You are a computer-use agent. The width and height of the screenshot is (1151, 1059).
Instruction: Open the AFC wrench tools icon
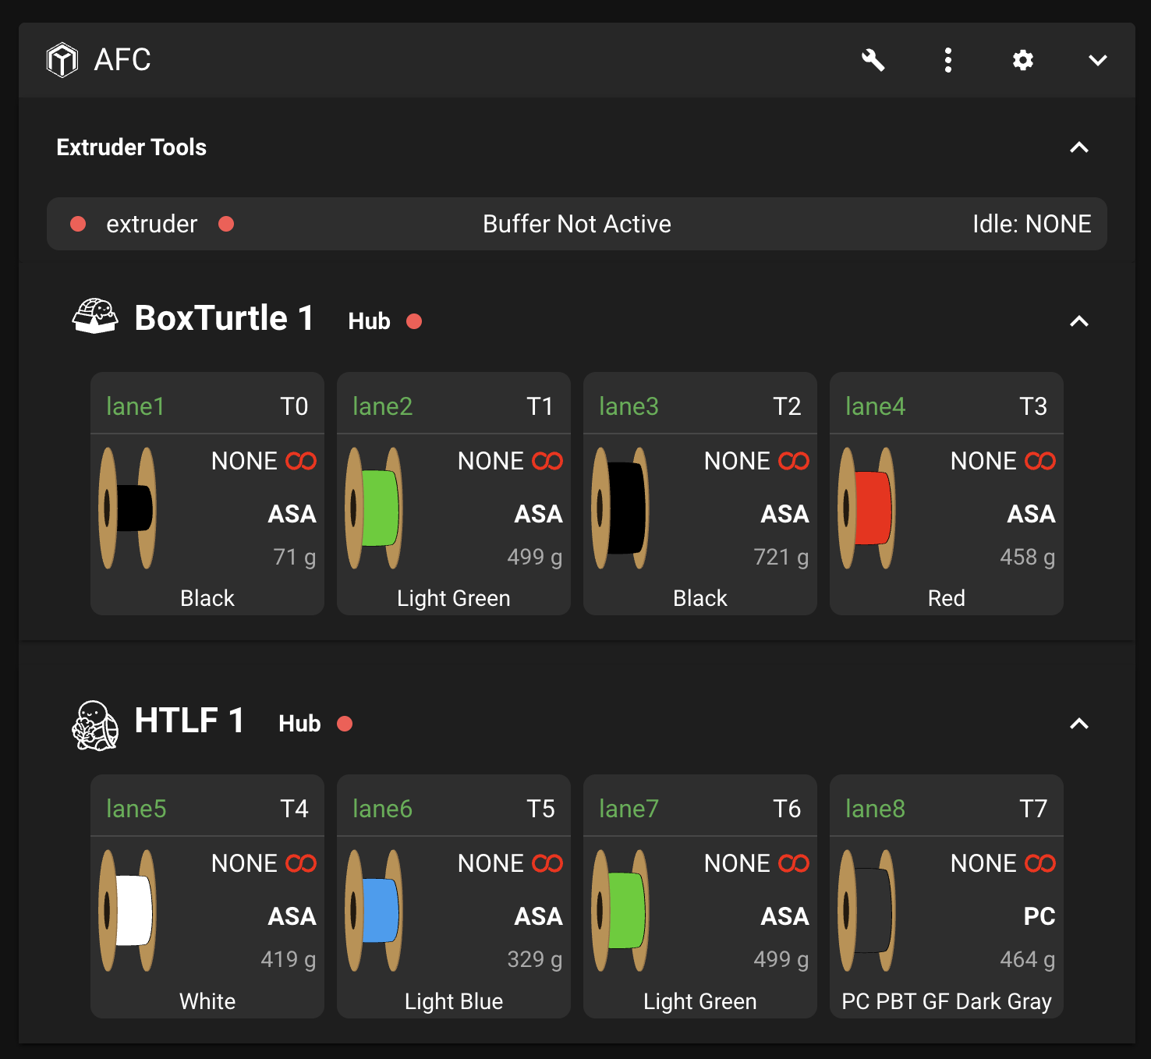[x=873, y=60]
